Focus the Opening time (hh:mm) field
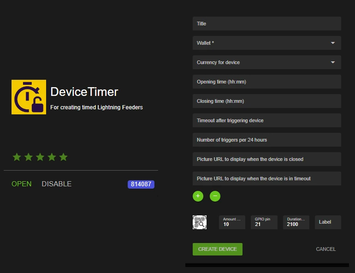 point(266,82)
